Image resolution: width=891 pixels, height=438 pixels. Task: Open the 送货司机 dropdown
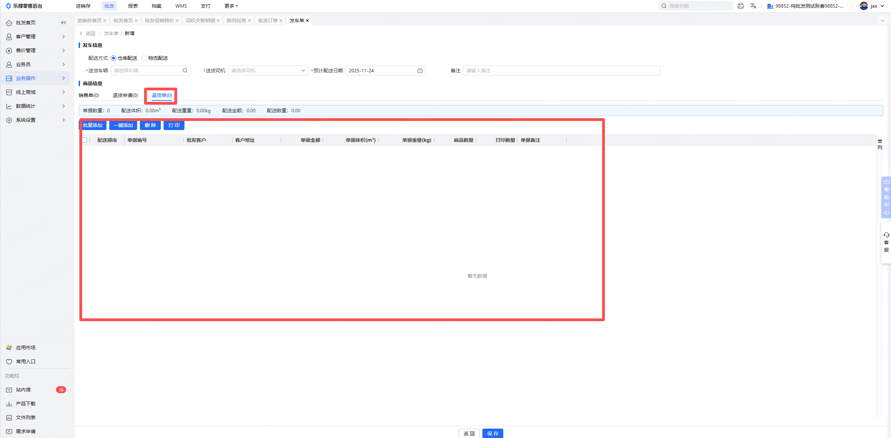[x=268, y=71]
